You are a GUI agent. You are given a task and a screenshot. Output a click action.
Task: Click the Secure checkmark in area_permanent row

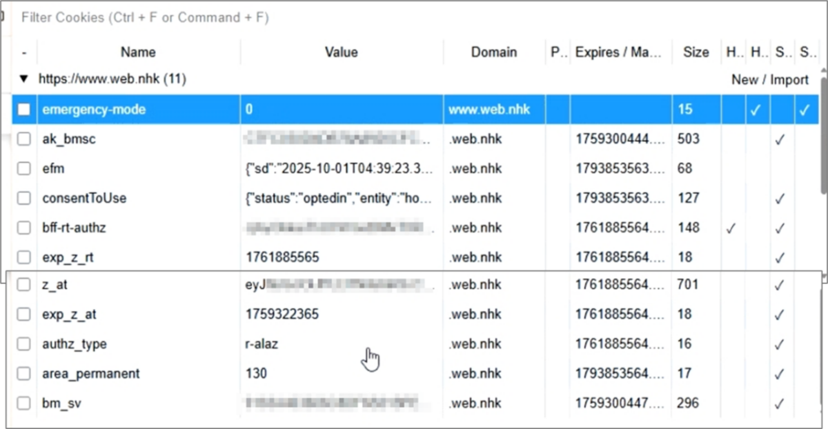(780, 374)
